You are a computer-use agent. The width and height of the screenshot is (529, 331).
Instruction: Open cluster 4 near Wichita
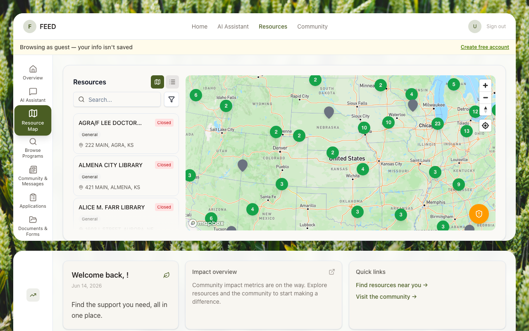(x=363, y=169)
